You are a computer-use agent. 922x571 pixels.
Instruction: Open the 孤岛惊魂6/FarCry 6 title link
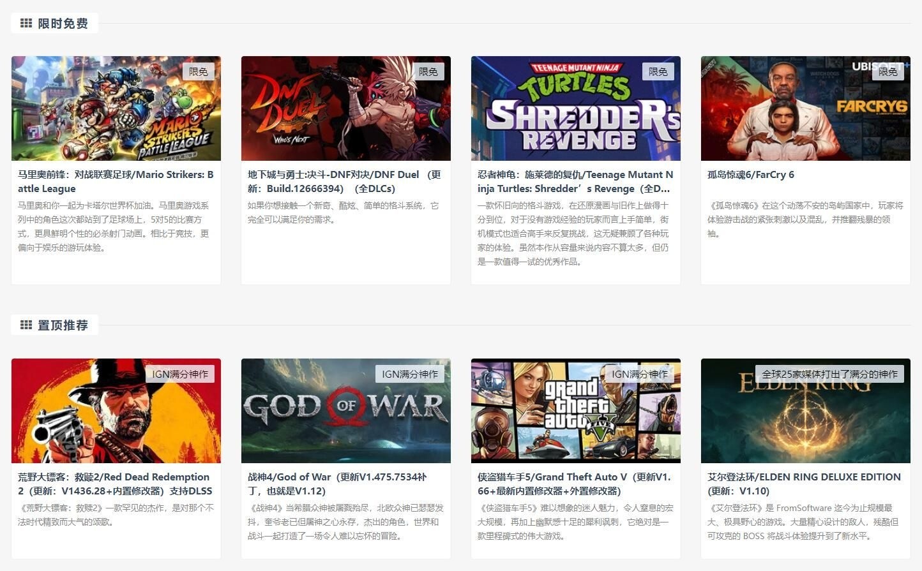[751, 175]
